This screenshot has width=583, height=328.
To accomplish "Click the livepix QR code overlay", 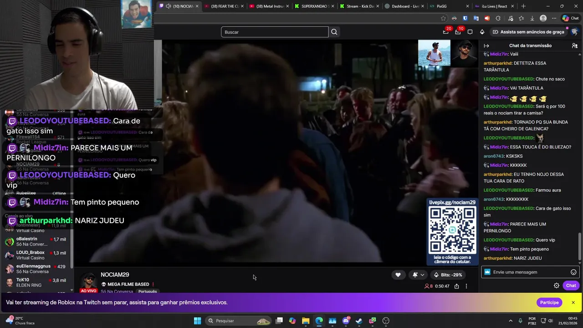I will pos(452,231).
